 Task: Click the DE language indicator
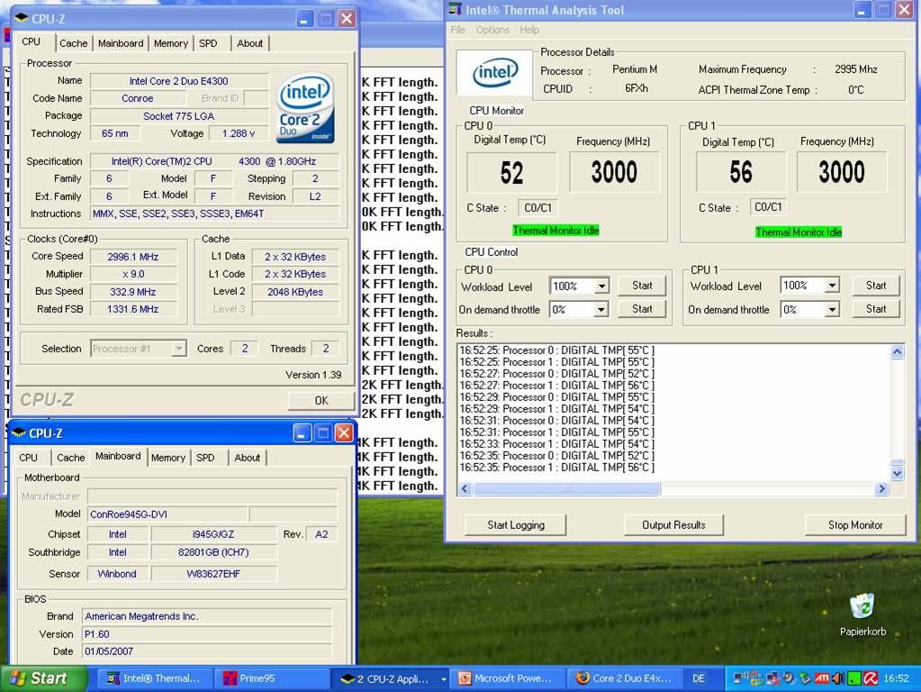[699, 678]
